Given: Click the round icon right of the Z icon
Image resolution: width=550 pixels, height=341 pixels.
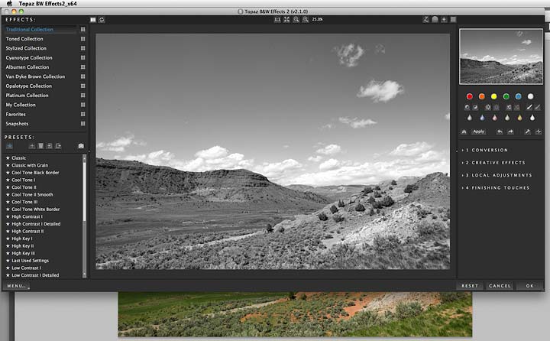Looking at the screenshot, I should tap(435, 19).
